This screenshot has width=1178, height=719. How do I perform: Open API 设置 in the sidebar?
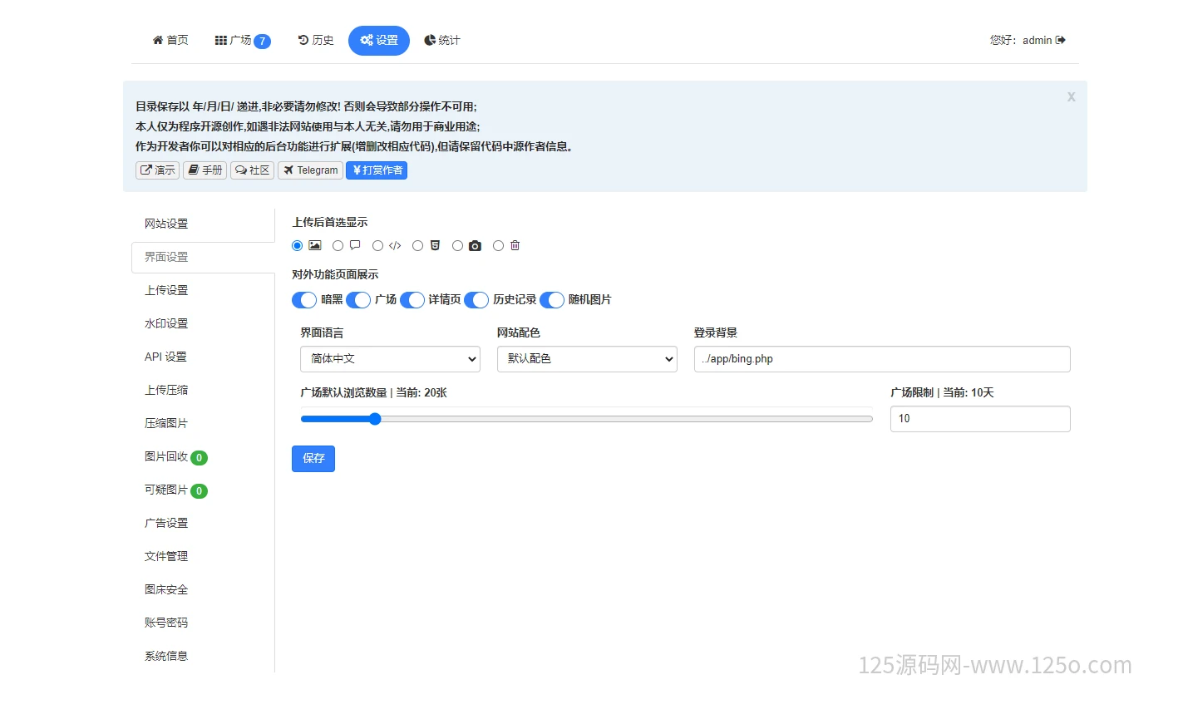click(203, 357)
